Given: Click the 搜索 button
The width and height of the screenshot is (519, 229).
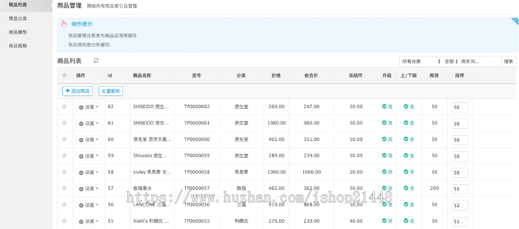Looking at the screenshot, I should click(x=509, y=62).
